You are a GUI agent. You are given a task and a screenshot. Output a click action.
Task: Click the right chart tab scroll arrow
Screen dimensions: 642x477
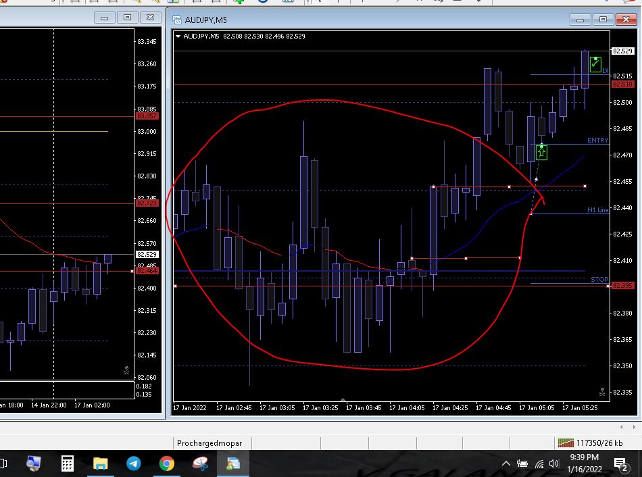[634, 427]
